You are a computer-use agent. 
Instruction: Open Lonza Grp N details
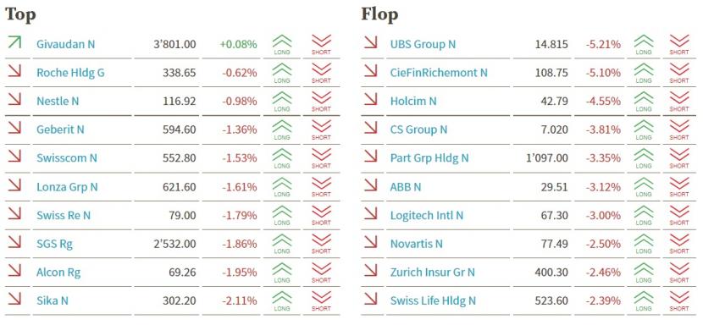67,187
